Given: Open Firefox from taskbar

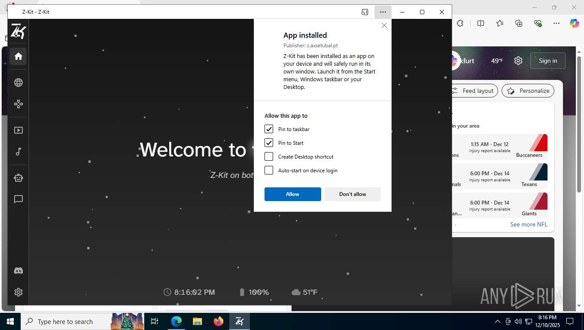Looking at the screenshot, I should [x=219, y=321].
